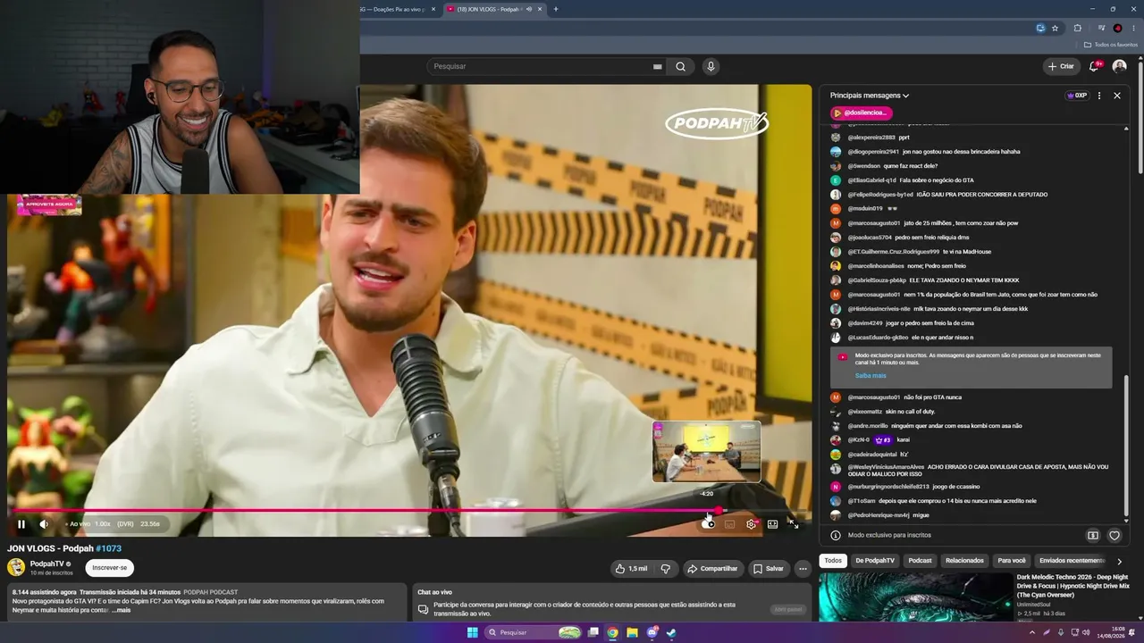Like the video with 1,5 mil likes
Image resolution: width=1144 pixels, height=643 pixels.
[x=631, y=569]
